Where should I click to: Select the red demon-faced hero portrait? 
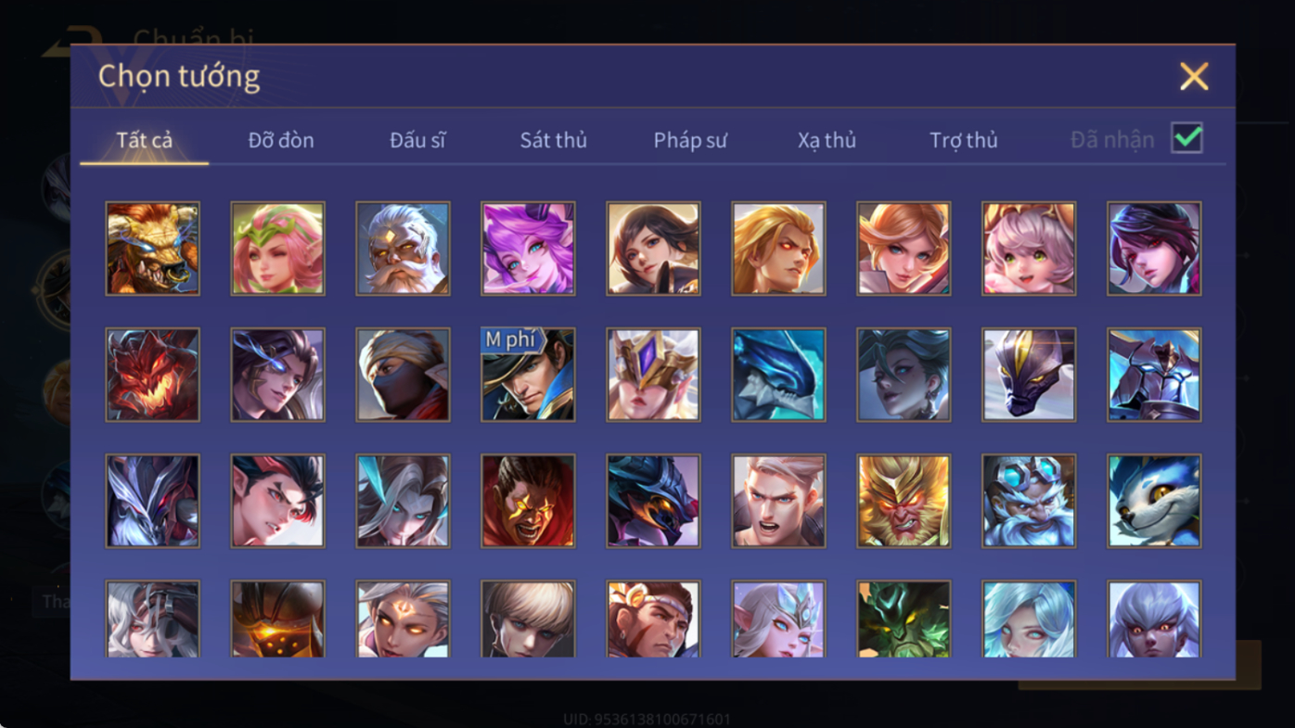152,375
